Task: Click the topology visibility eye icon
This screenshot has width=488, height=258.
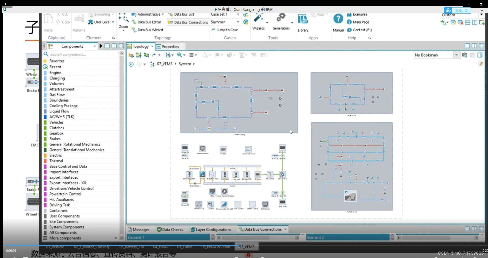Action: [x=131, y=55]
